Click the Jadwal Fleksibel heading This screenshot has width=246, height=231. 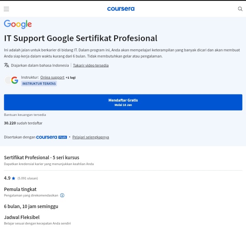point(22,217)
